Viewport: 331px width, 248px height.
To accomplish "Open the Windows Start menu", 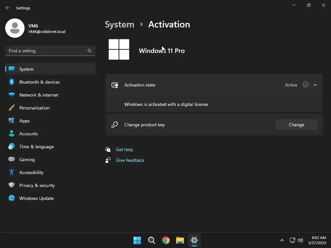I will pyautogui.click(x=137, y=240).
